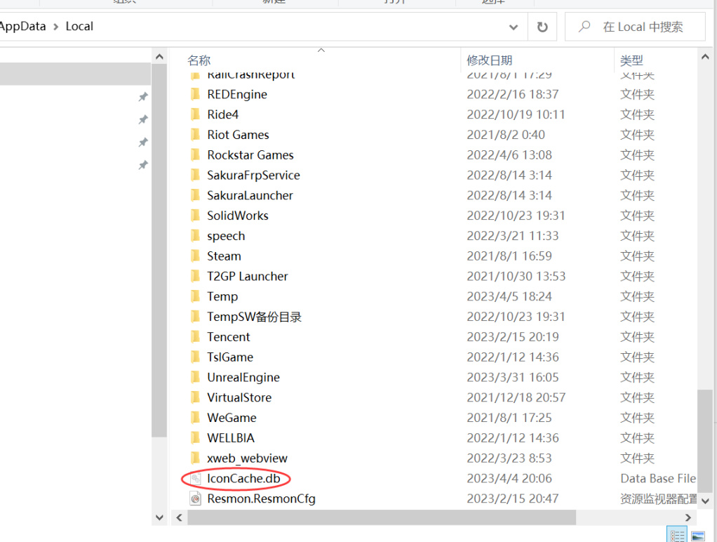717x542 pixels.
Task: Select the WELLBIA folder icon
Action: 195,437
